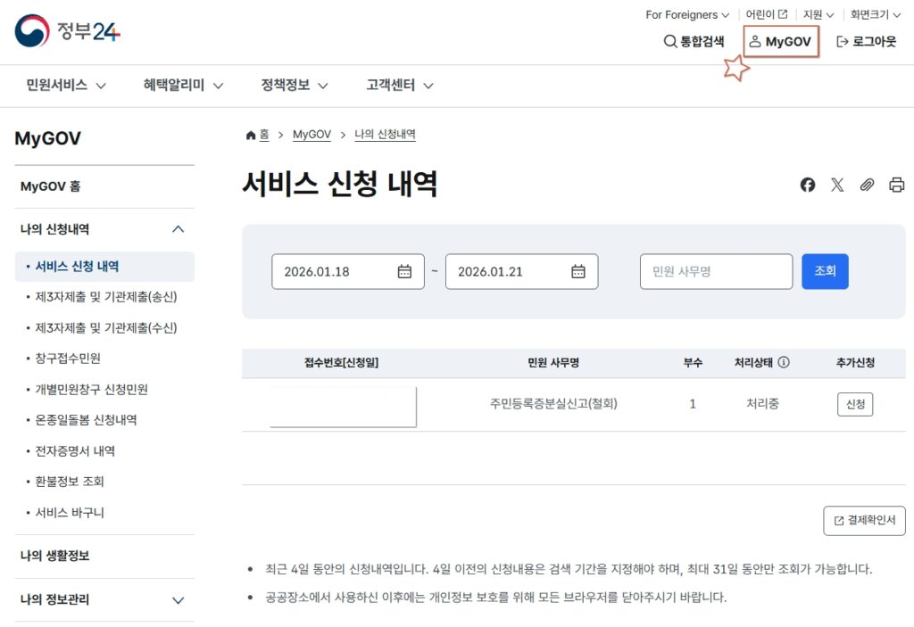Open the 민원서비스 menu
The height and width of the screenshot is (627, 914).
56,86
